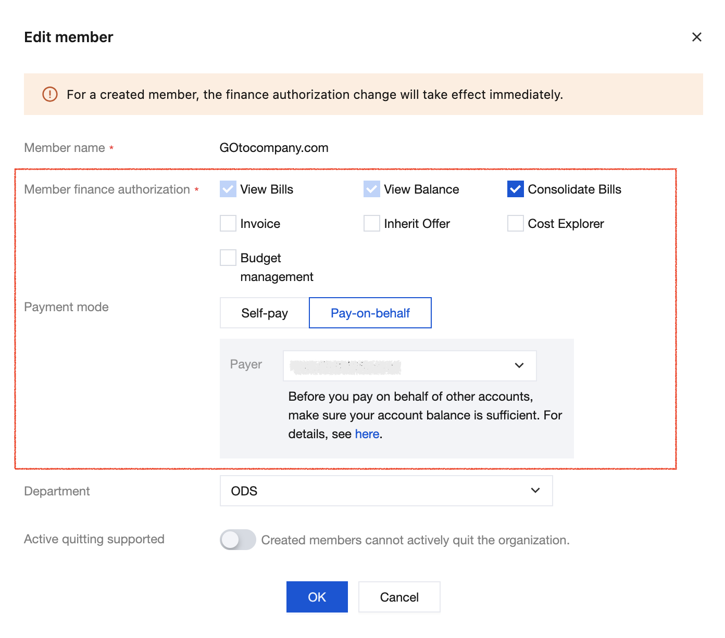Click the Department dropdown chevron icon
This screenshot has height=638, width=725.
click(x=535, y=490)
